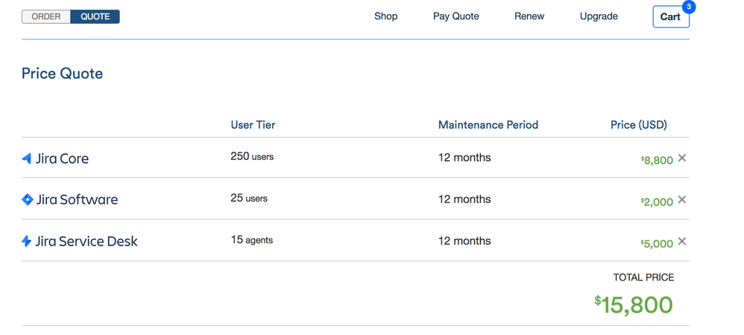Screen dimensions: 744x335
Task: Open the Renew page
Action: click(x=529, y=16)
